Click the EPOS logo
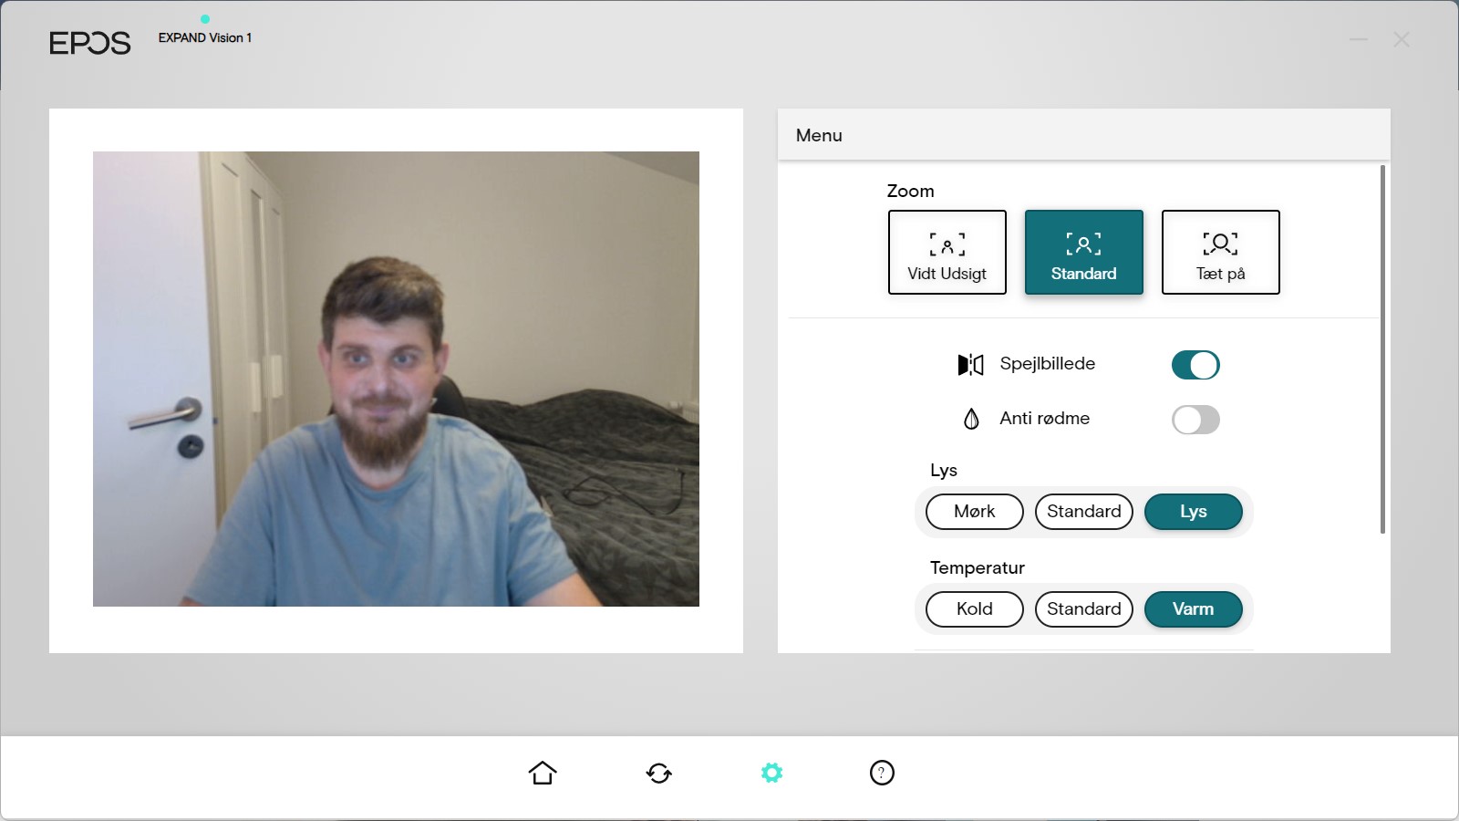This screenshot has width=1459, height=821. click(89, 43)
